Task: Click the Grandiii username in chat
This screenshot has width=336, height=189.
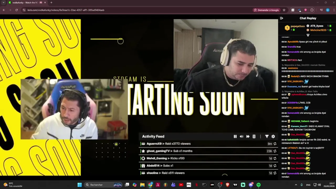Action: tap(291, 47)
